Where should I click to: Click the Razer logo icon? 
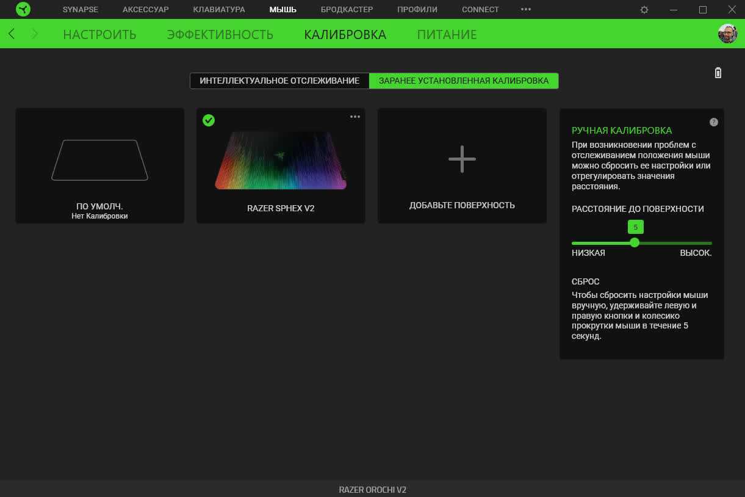tap(23, 9)
